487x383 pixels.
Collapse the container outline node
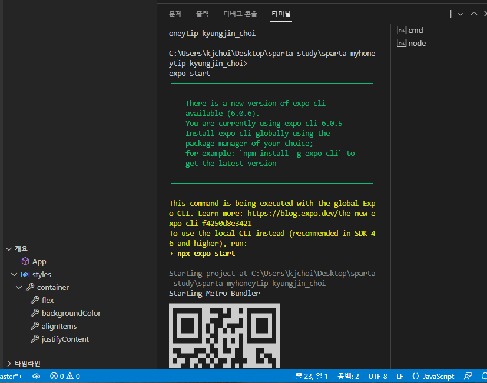pos(19,288)
